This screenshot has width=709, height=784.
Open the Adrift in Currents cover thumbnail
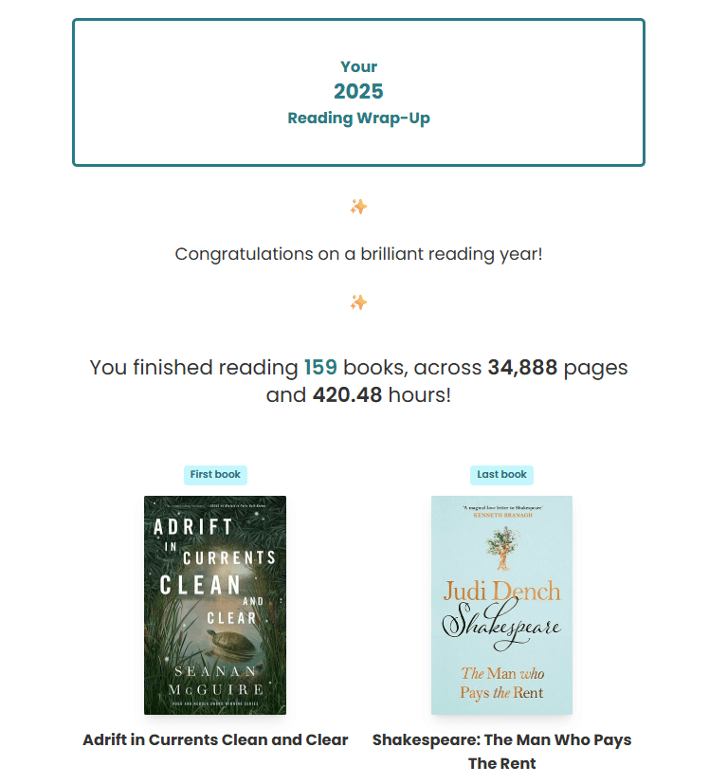click(x=215, y=605)
